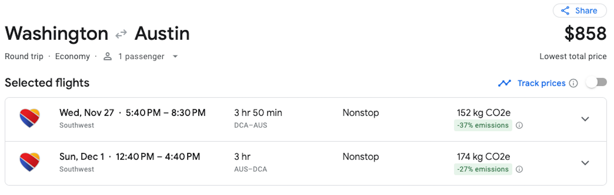Click the round-trip arrows between cities
This screenshot has width=614, height=195.
(121, 34)
